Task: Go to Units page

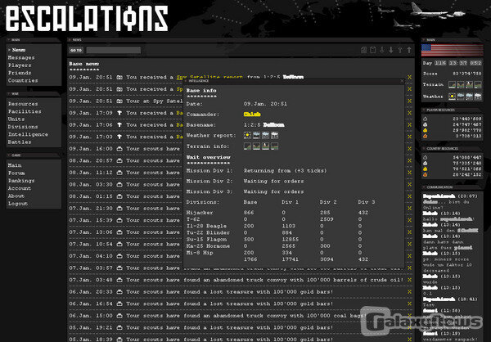Action: 16,119
